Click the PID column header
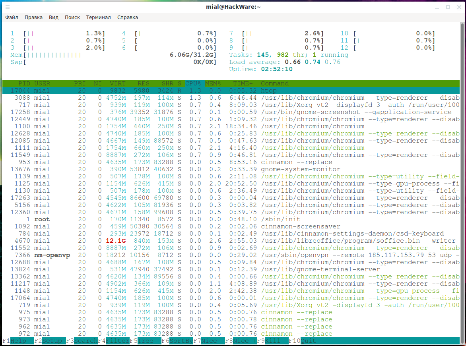 24,83
